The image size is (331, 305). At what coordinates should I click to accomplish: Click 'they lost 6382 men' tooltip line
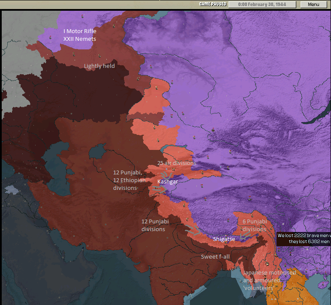point(309,241)
